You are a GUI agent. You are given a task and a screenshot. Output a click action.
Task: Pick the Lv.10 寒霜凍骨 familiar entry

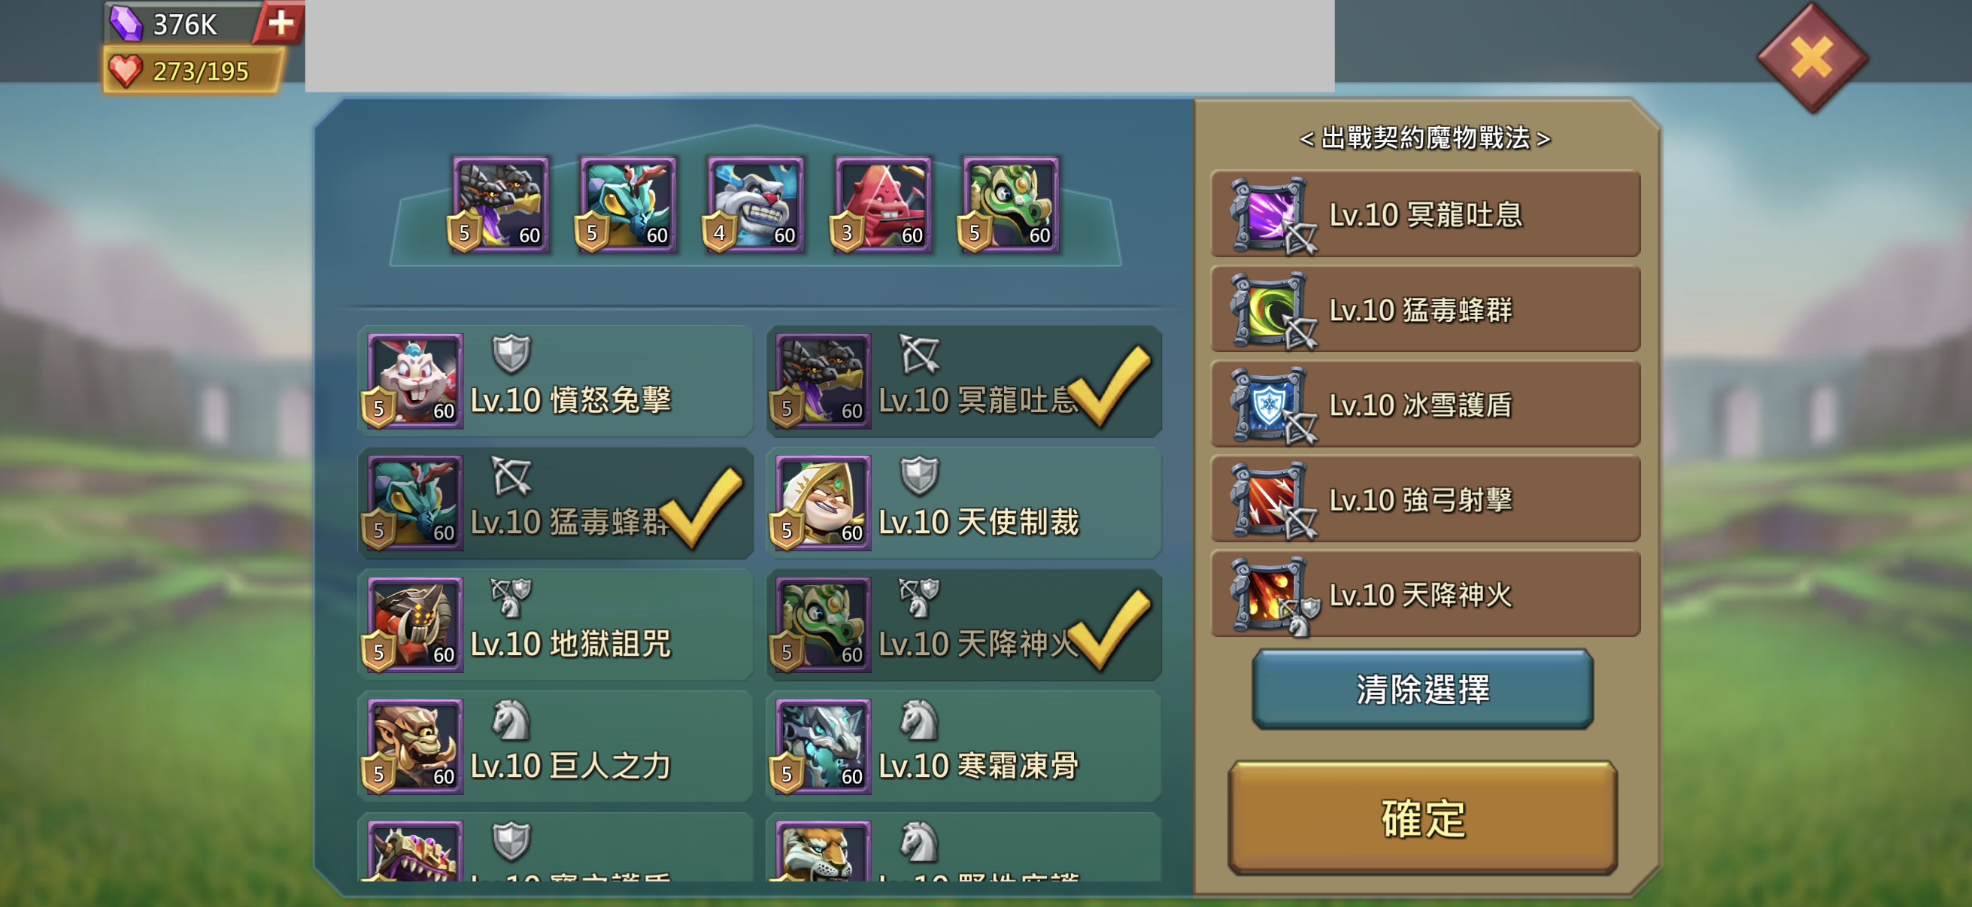(963, 746)
